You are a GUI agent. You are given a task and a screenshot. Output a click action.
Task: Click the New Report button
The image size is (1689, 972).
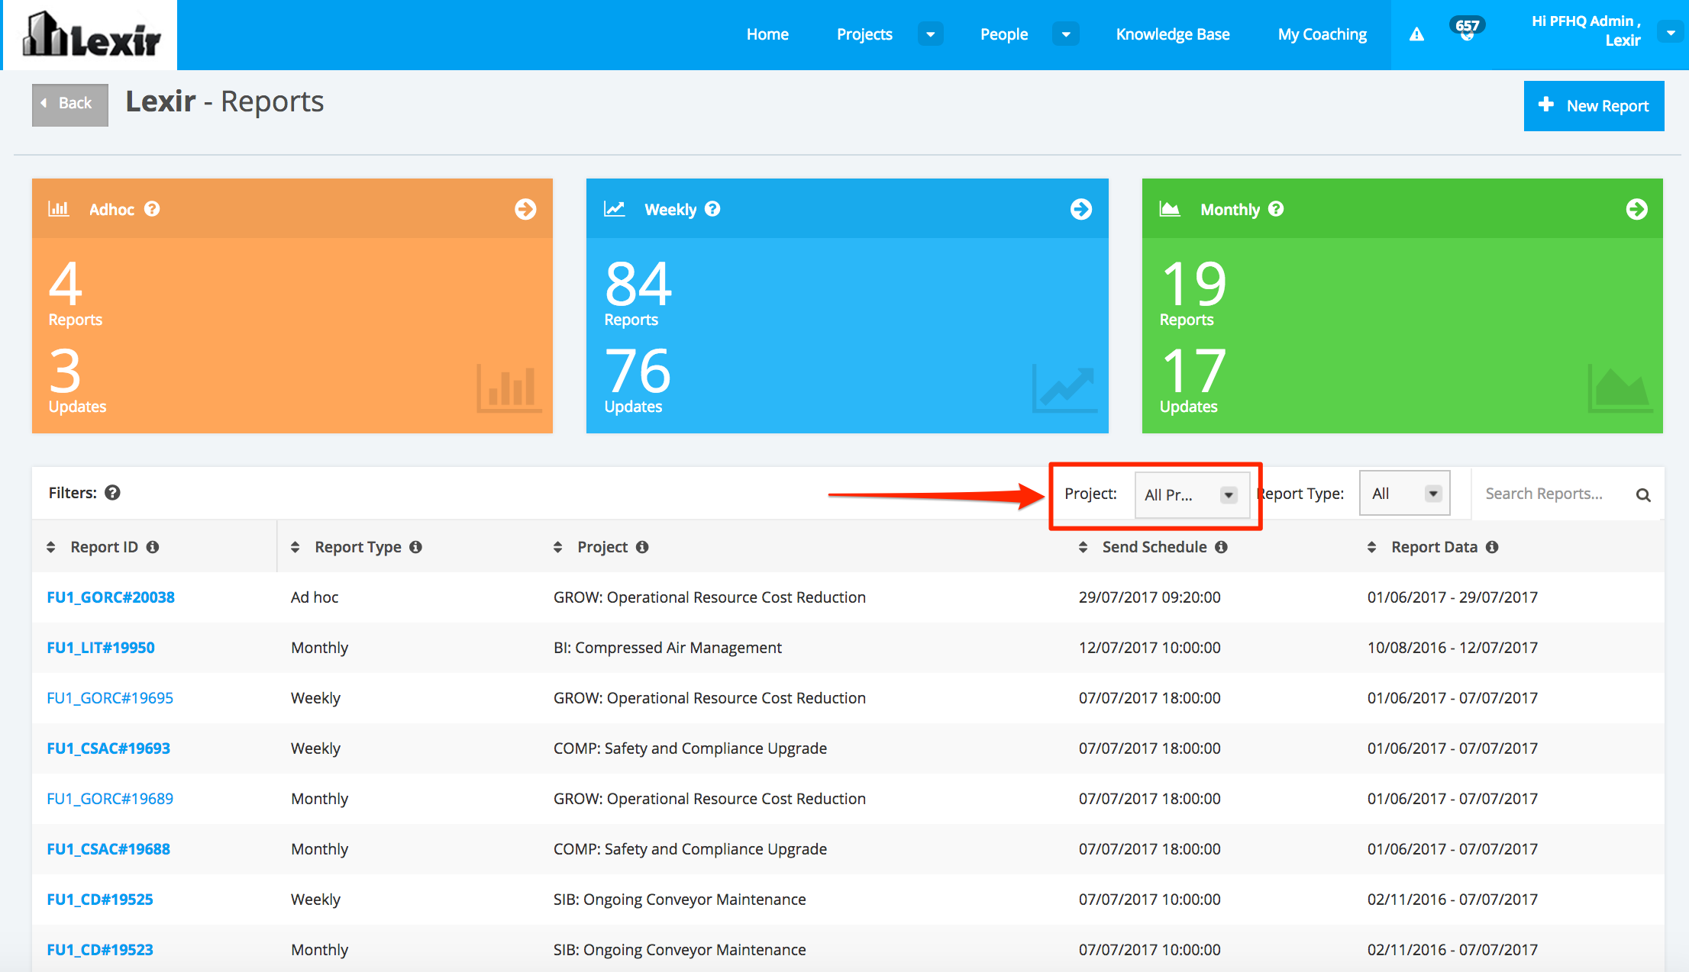[x=1594, y=106]
